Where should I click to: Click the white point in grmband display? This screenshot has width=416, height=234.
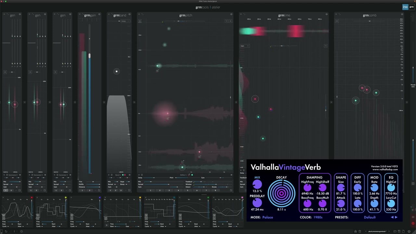116,71
